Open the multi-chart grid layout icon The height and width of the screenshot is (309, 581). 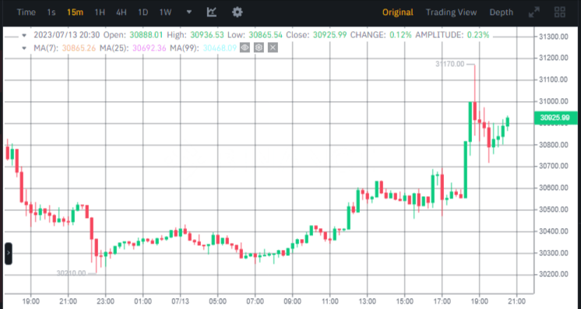pyautogui.click(x=559, y=12)
